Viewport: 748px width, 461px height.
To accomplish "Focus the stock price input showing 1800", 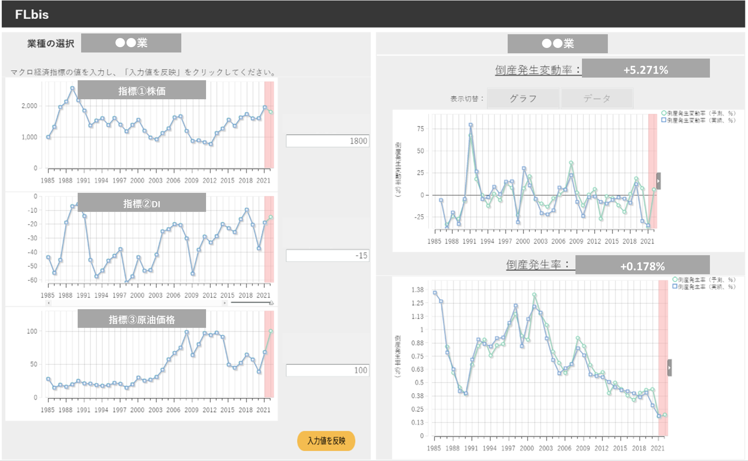I will (x=327, y=141).
